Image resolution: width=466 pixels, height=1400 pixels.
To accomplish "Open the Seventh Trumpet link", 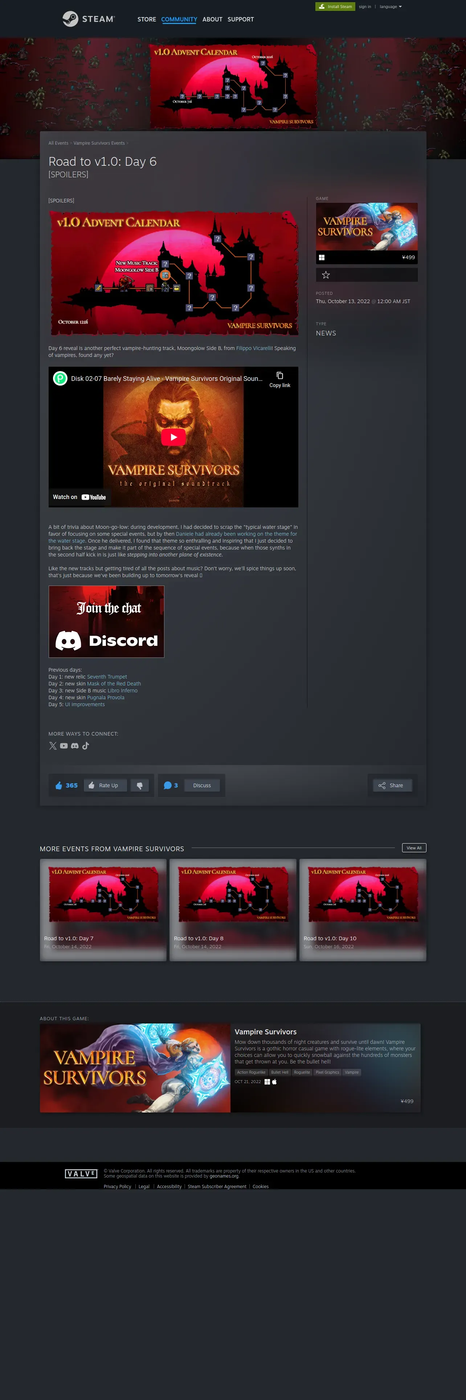I will [x=107, y=677].
